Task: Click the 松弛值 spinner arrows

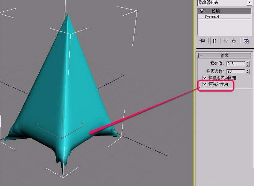Action: 248,64
